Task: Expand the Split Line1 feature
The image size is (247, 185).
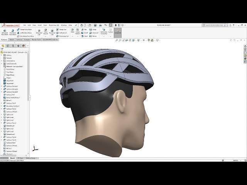Action: (x=2, y=114)
